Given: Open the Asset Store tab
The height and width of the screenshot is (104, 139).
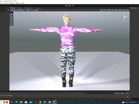Looking at the screenshot, I should pyautogui.click(x=29, y=8).
